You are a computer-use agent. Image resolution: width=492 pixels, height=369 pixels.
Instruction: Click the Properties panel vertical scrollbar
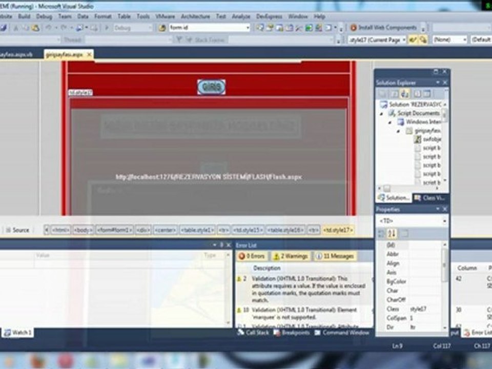(445, 286)
